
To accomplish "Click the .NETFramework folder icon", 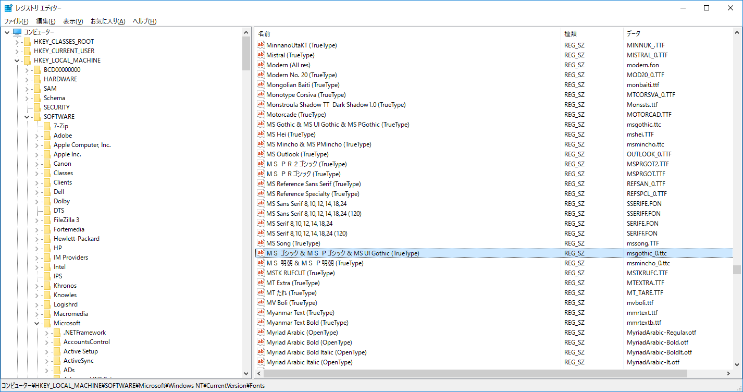I will (57, 333).
